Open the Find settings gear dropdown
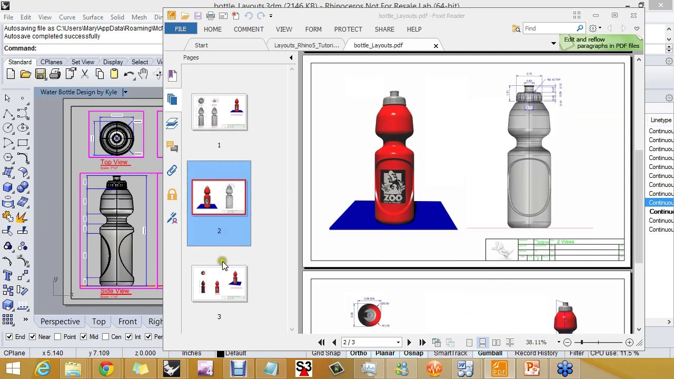The width and height of the screenshot is (674, 379). point(596,28)
